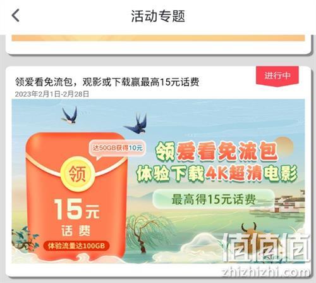Tap the 2023年2月1日-2月28日 date text
Screen dimensions: 316x283
[52, 94]
